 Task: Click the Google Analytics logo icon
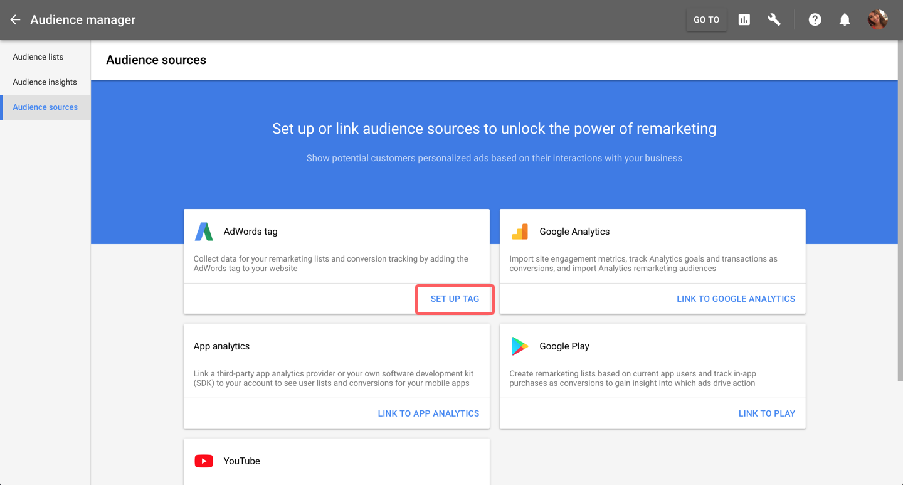pyautogui.click(x=520, y=232)
